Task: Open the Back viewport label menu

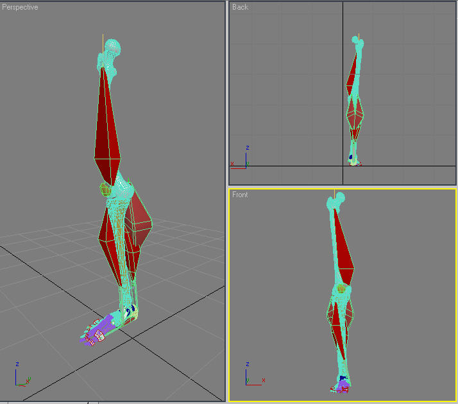Action: tap(241, 7)
